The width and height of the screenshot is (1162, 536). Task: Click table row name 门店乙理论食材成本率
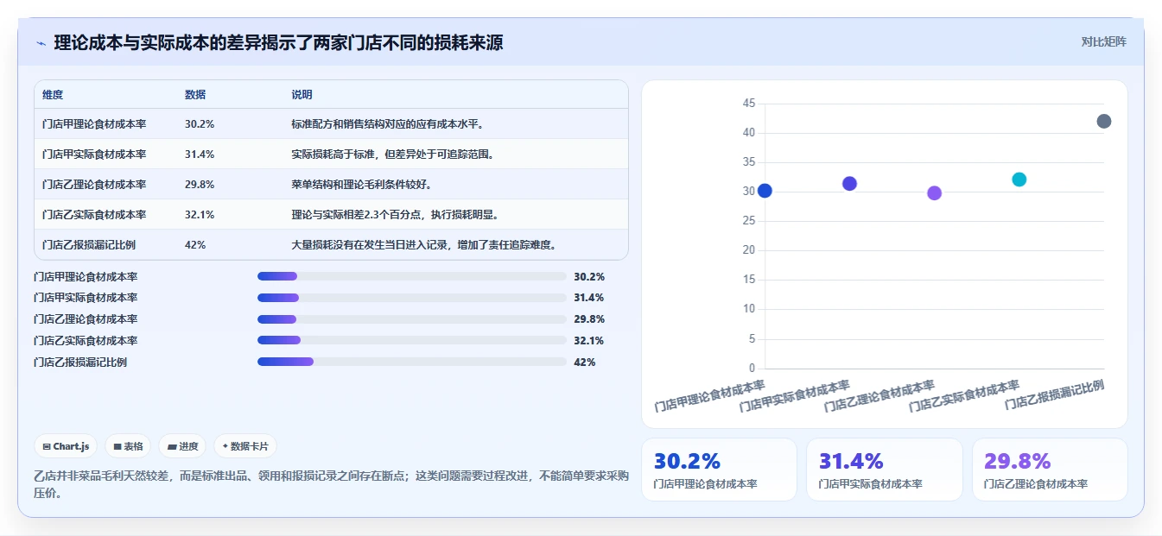pyautogui.click(x=94, y=185)
